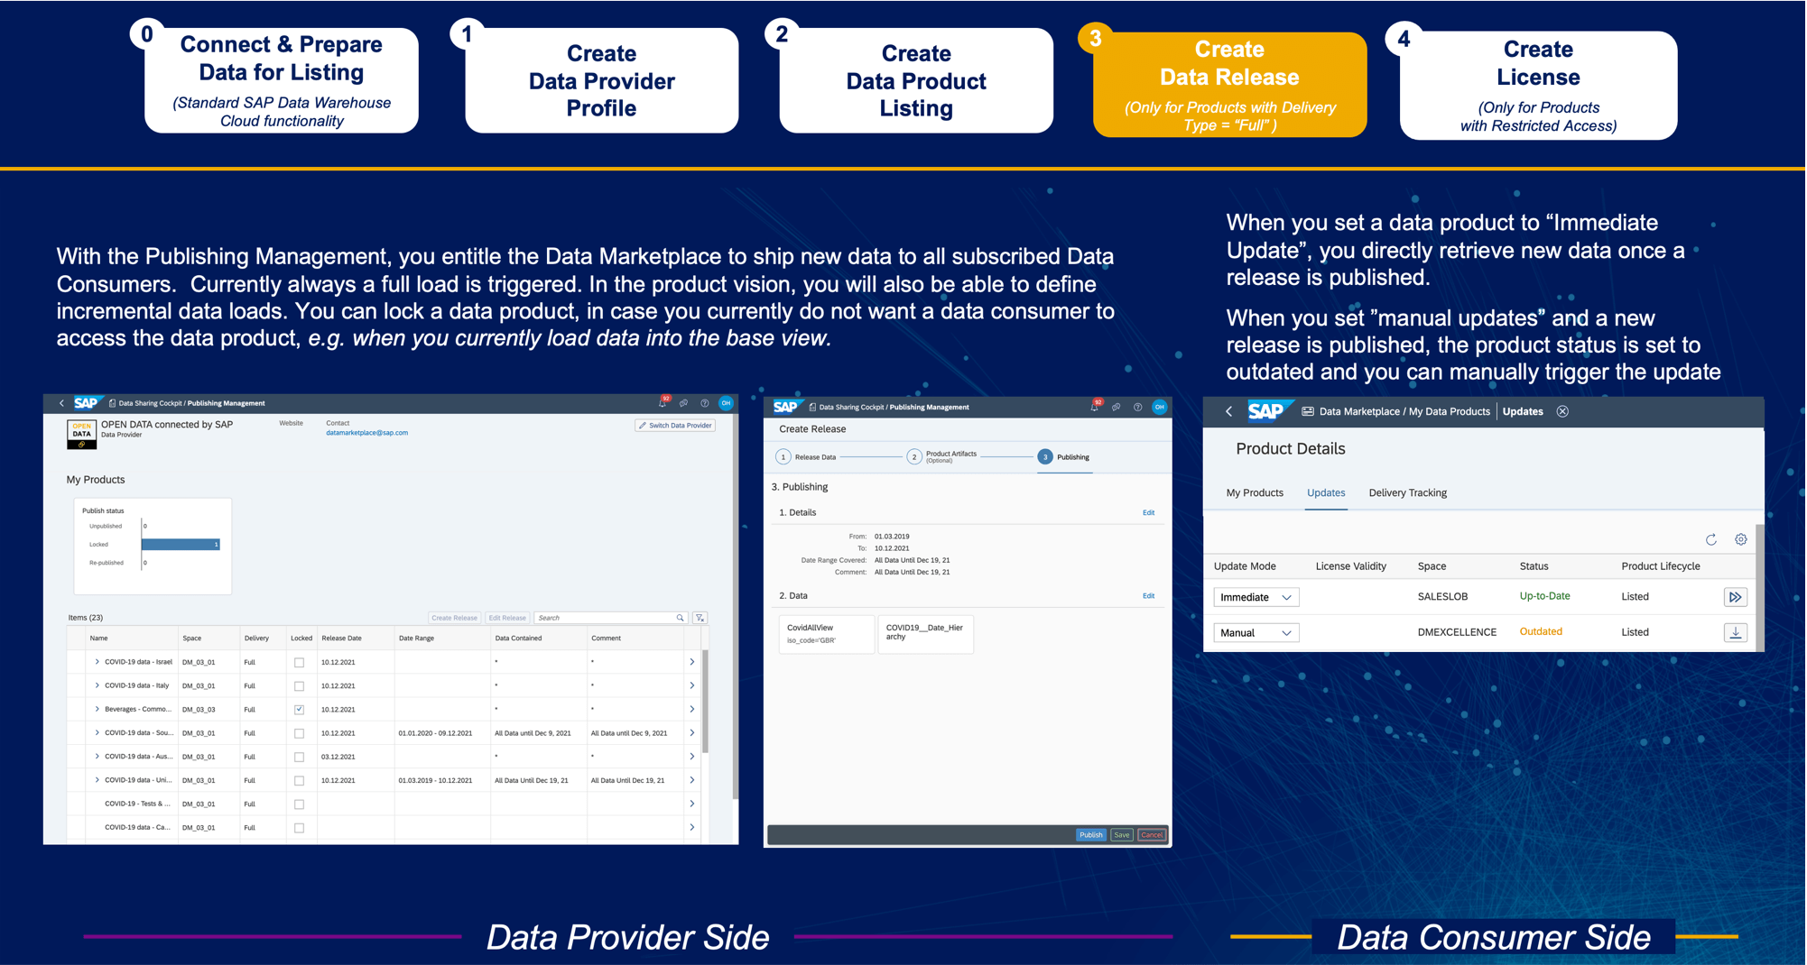Image resolution: width=1807 pixels, height=965 pixels.
Task: Uncheck Locked checkbox for Beverages - Commo...
Action: (x=300, y=710)
